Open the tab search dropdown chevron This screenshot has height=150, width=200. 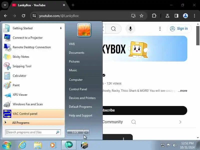5,5
